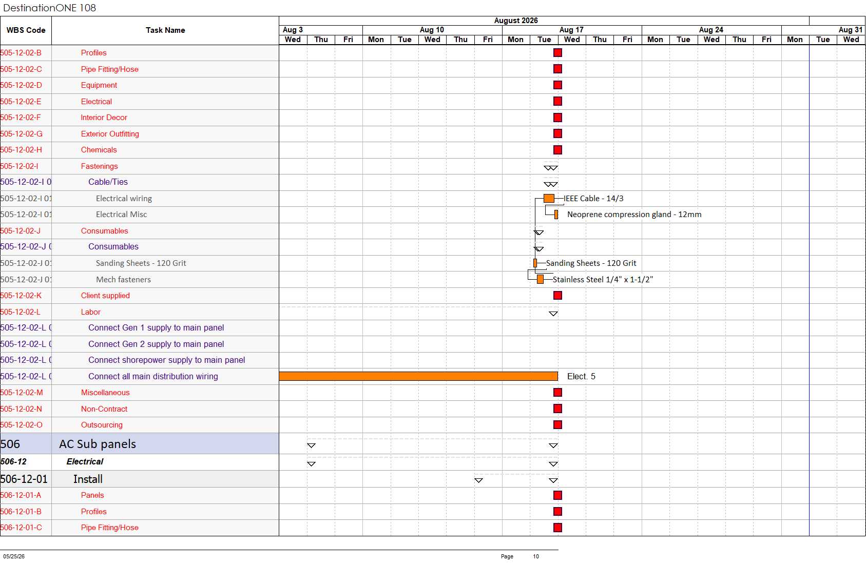Select the Aug 24 week header

(x=711, y=30)
